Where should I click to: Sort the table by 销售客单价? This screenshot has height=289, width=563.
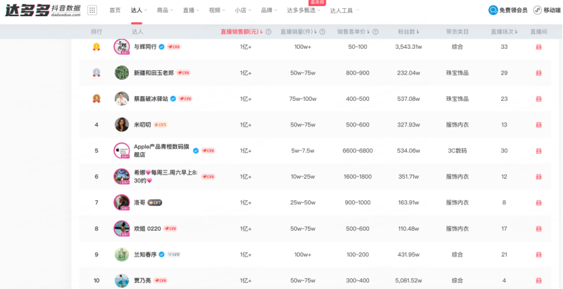(x=356, y=32)
